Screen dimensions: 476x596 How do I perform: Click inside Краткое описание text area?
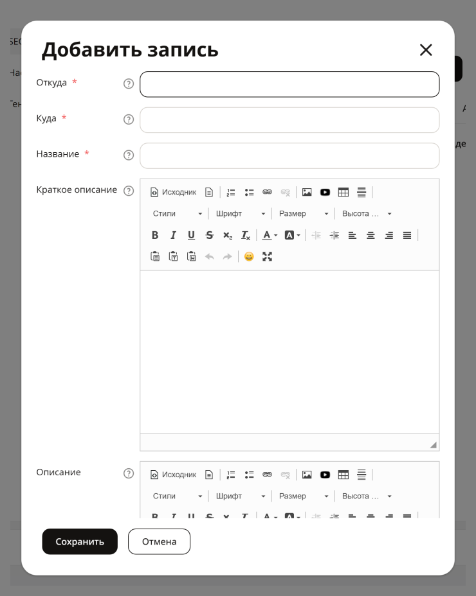coord(289,352)
